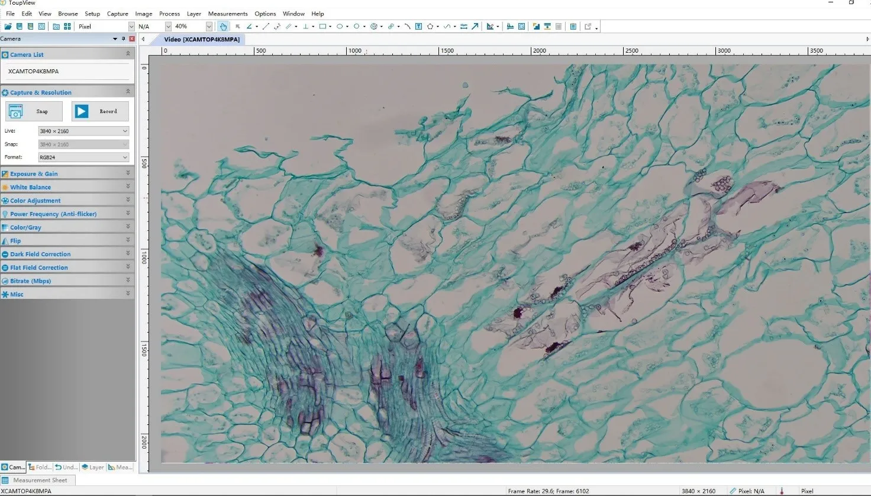Click the Browse folder toolbar icon
Screen dimensions: 871x496
click(x=56, y=27)
